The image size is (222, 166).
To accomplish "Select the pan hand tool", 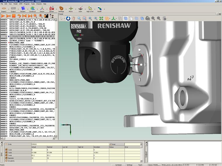I will [x=73, y=18].
